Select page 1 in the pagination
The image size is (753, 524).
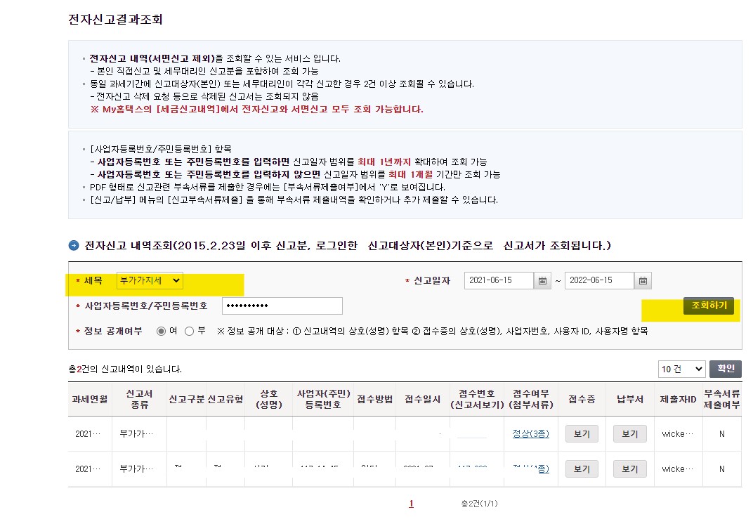click(x=410, y=504)
